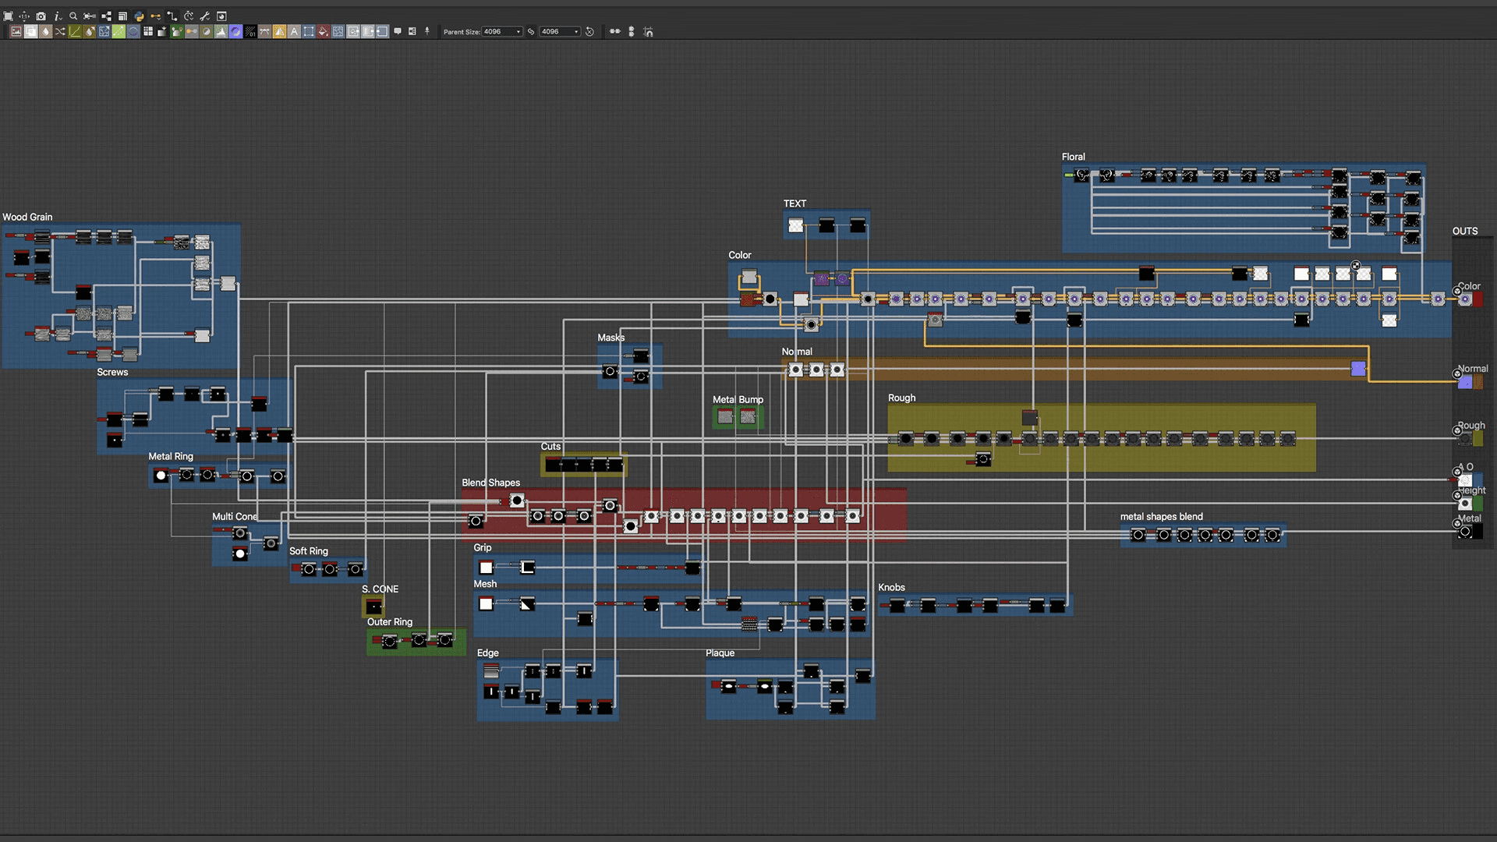1497x842 pixels.
Task: Click the wrench tools icon
Action: click(x=204, y=16)
